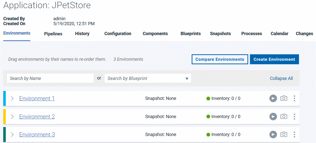This screenshot has width=316, height=143.
Task: Click the Compare Environments button
Action: coord(220,59)
